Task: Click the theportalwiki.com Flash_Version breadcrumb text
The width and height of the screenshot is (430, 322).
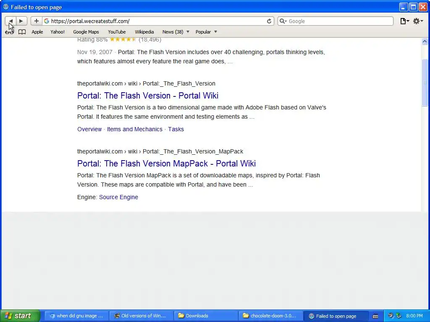Action: (146, 83)
